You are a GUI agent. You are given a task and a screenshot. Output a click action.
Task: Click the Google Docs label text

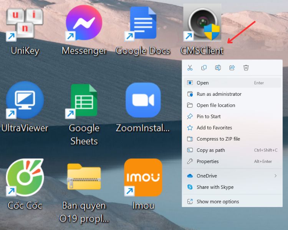[x=143, y=51]
